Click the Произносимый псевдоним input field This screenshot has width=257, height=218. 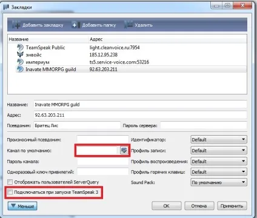pos(102,139)
